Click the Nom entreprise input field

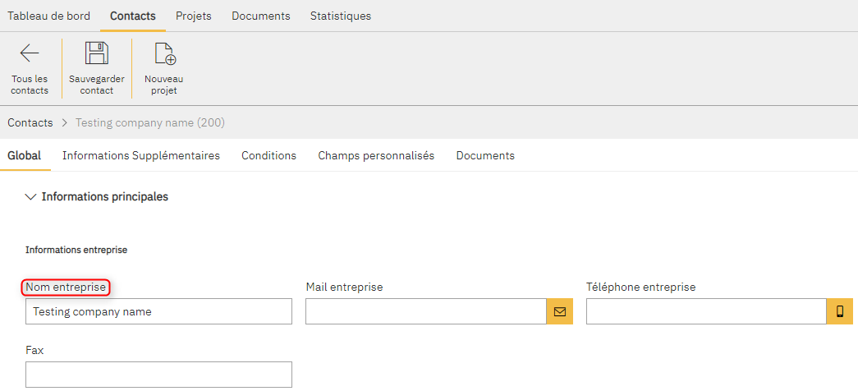[x=158, y=311]
